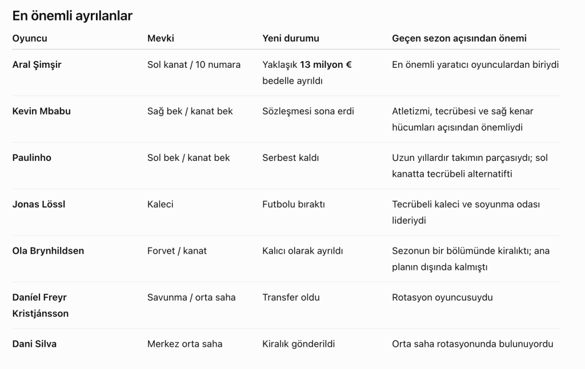
Task: Click the 'Merkez orta saha' position cell
Action: click(x=185, y=344)
